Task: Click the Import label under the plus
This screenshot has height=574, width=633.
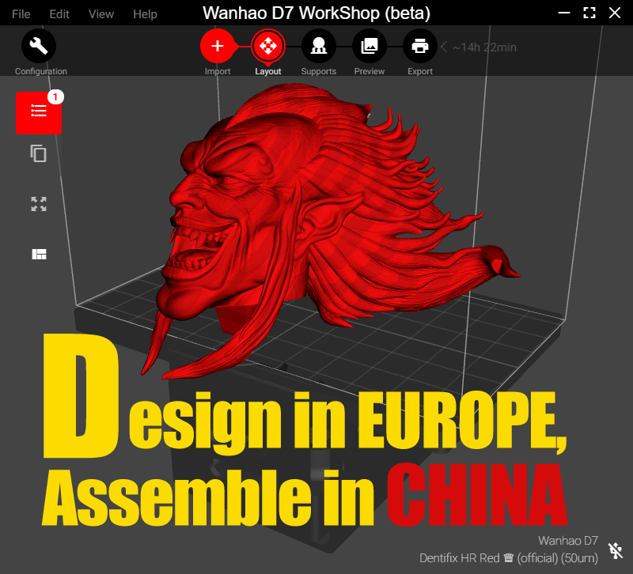Action: pos(218,71)
